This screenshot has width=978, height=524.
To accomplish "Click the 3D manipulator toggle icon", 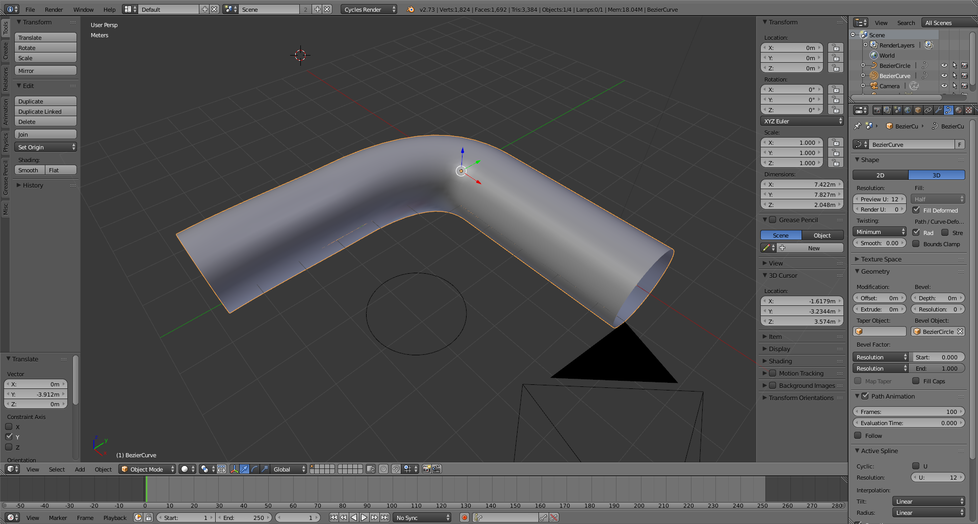I will click(x=234, y=469).
